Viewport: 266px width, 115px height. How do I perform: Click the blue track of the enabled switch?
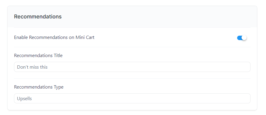239,38
